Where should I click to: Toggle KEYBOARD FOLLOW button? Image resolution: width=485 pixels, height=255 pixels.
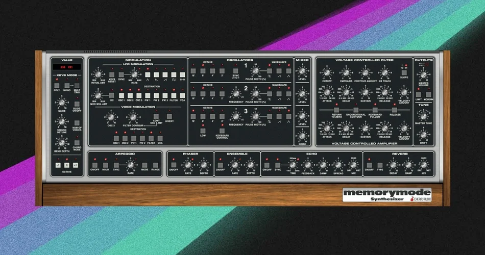375,110
